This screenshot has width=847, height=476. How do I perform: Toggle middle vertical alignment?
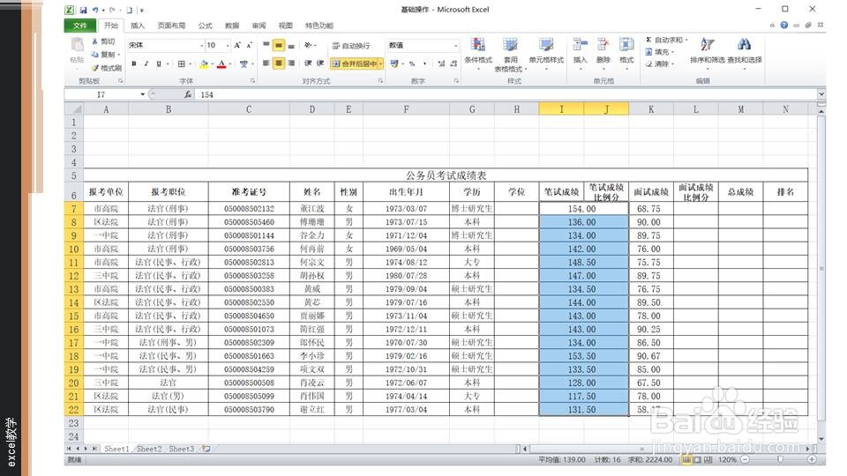tap(279, 46)
